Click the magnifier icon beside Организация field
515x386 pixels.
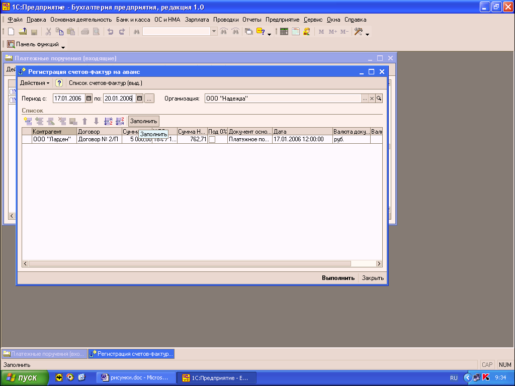[x=379, y=99]
